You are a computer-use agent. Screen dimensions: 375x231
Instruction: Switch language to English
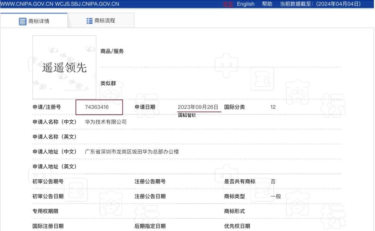coord(245,4)
